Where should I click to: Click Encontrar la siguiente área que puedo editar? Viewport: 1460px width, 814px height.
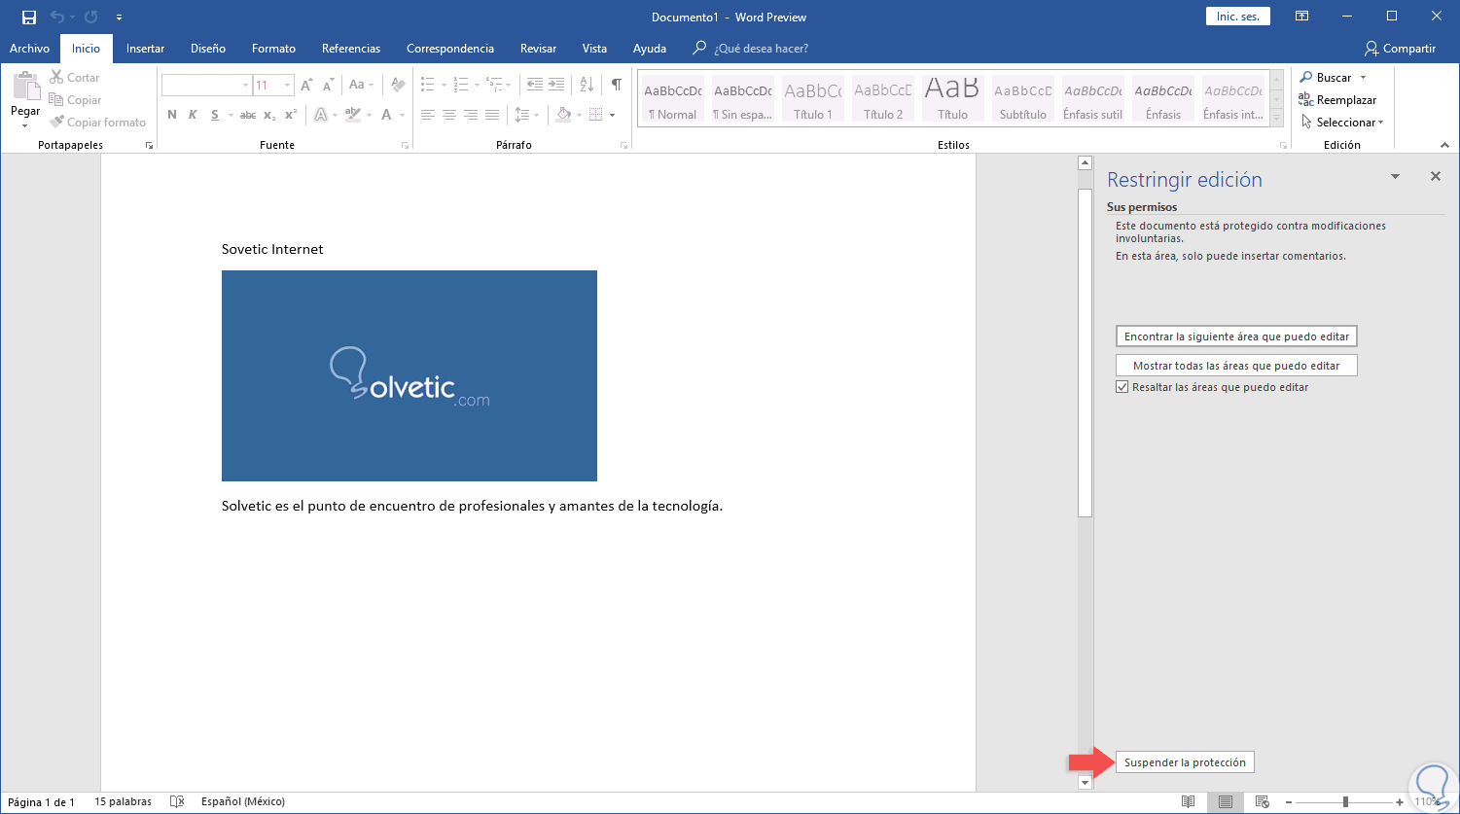click(x=1236, y=336)
